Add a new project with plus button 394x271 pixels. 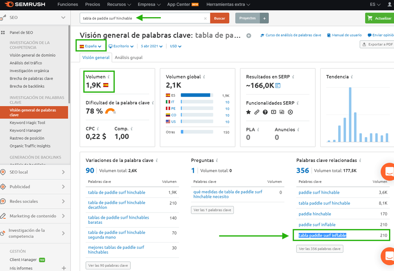click(x=264, y=18)
